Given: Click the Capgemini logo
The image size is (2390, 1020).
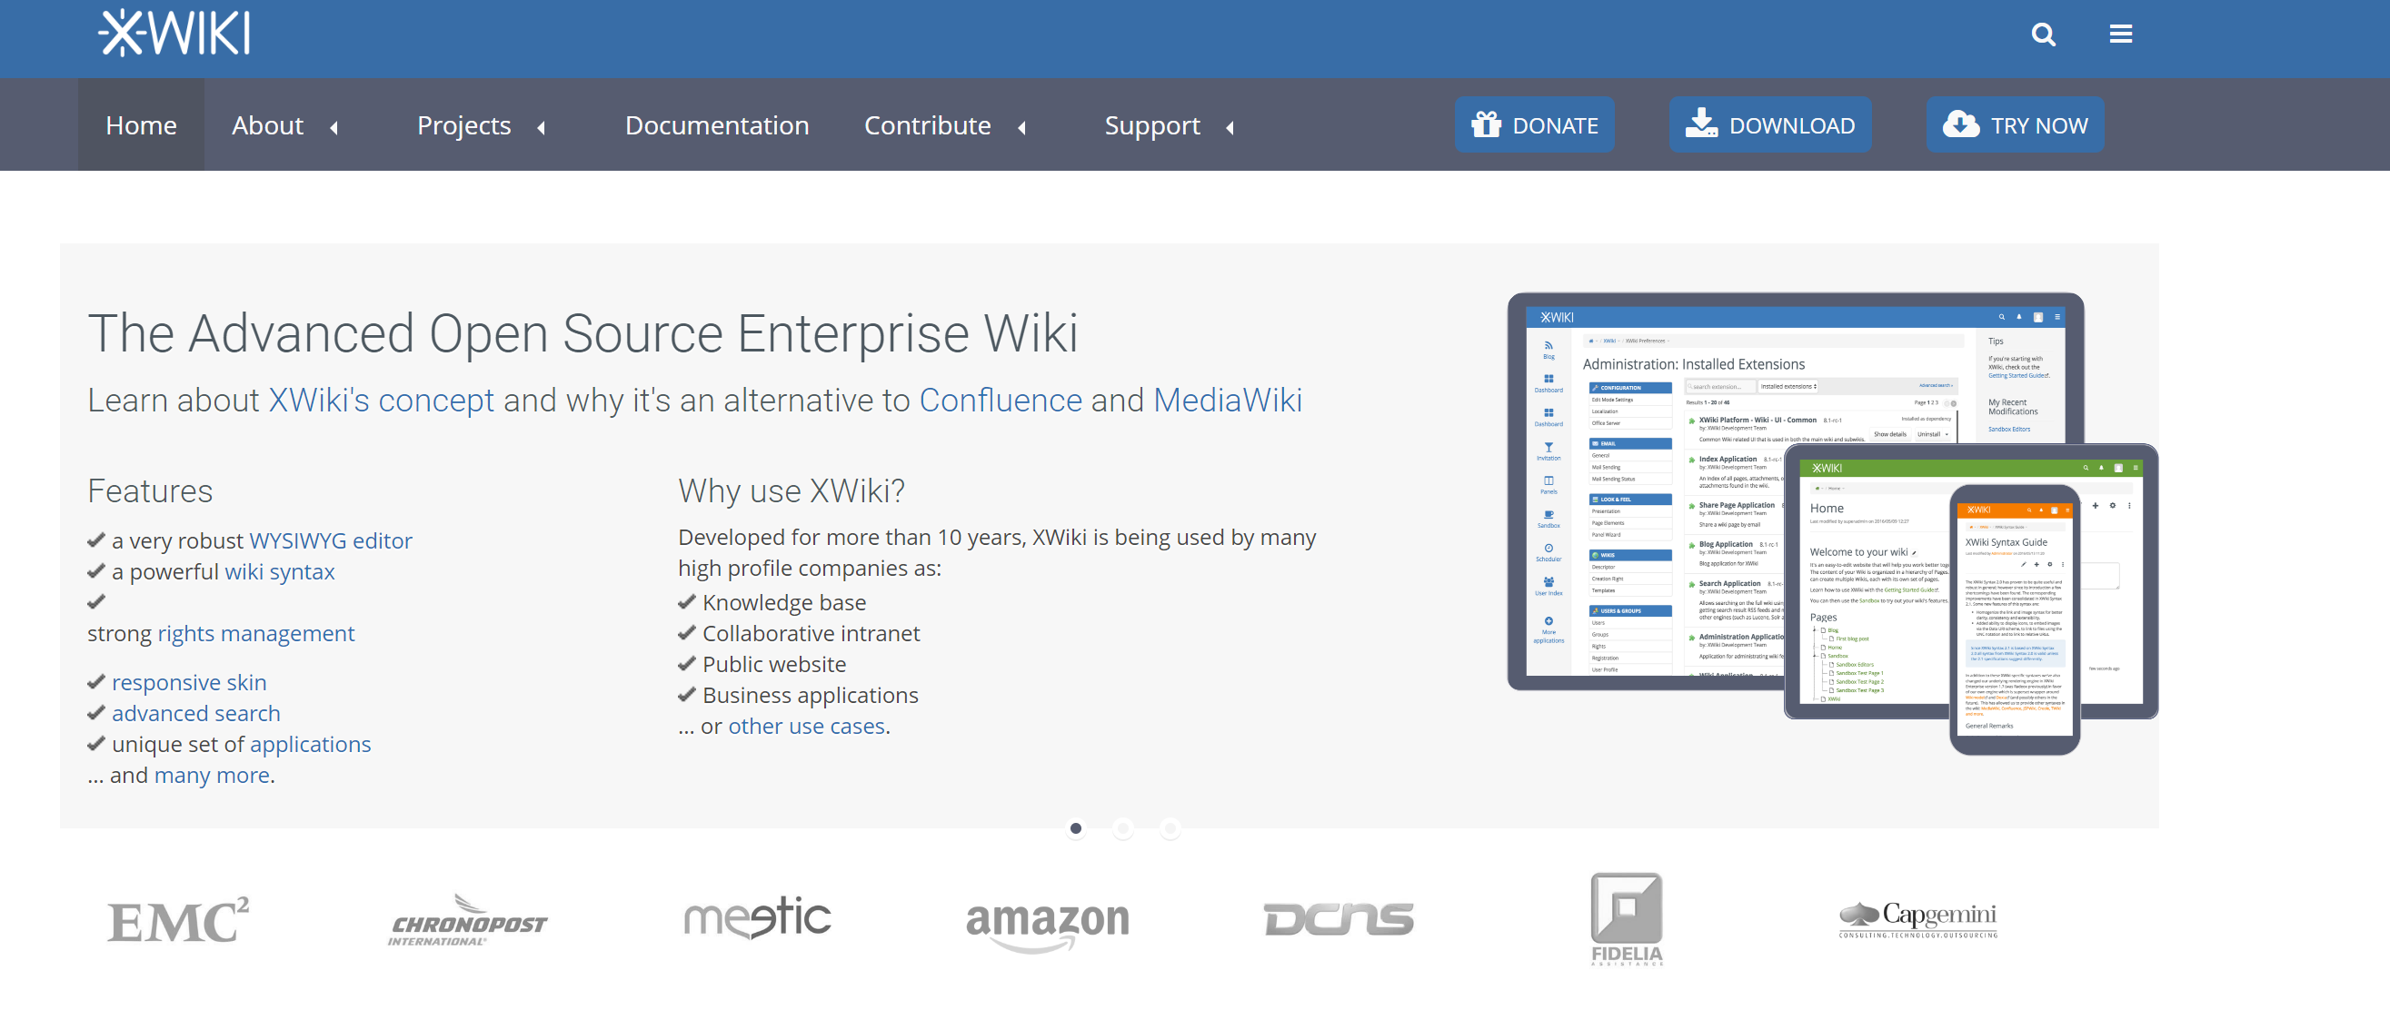Looking at the screenshot, I should [x=1917, y=919].
